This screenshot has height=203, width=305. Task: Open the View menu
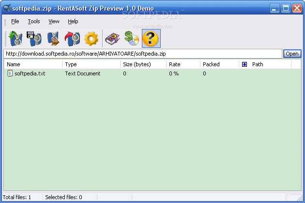click(54, 21)
